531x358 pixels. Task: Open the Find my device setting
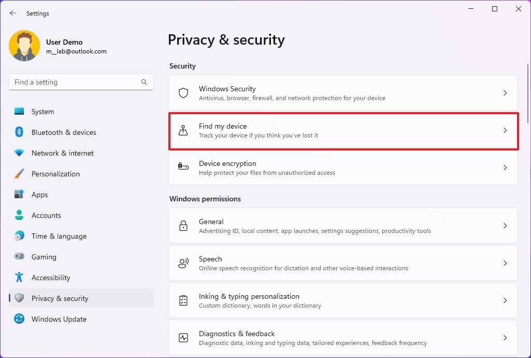click(343, 131)
